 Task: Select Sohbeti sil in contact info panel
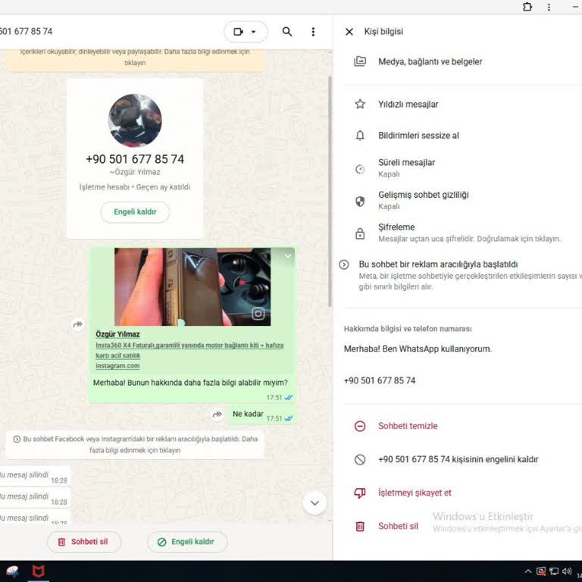click(398, 527)
